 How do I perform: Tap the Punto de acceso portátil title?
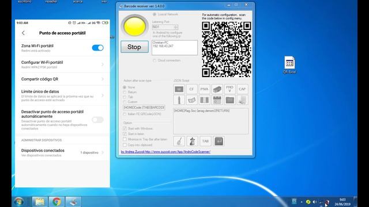62,33
